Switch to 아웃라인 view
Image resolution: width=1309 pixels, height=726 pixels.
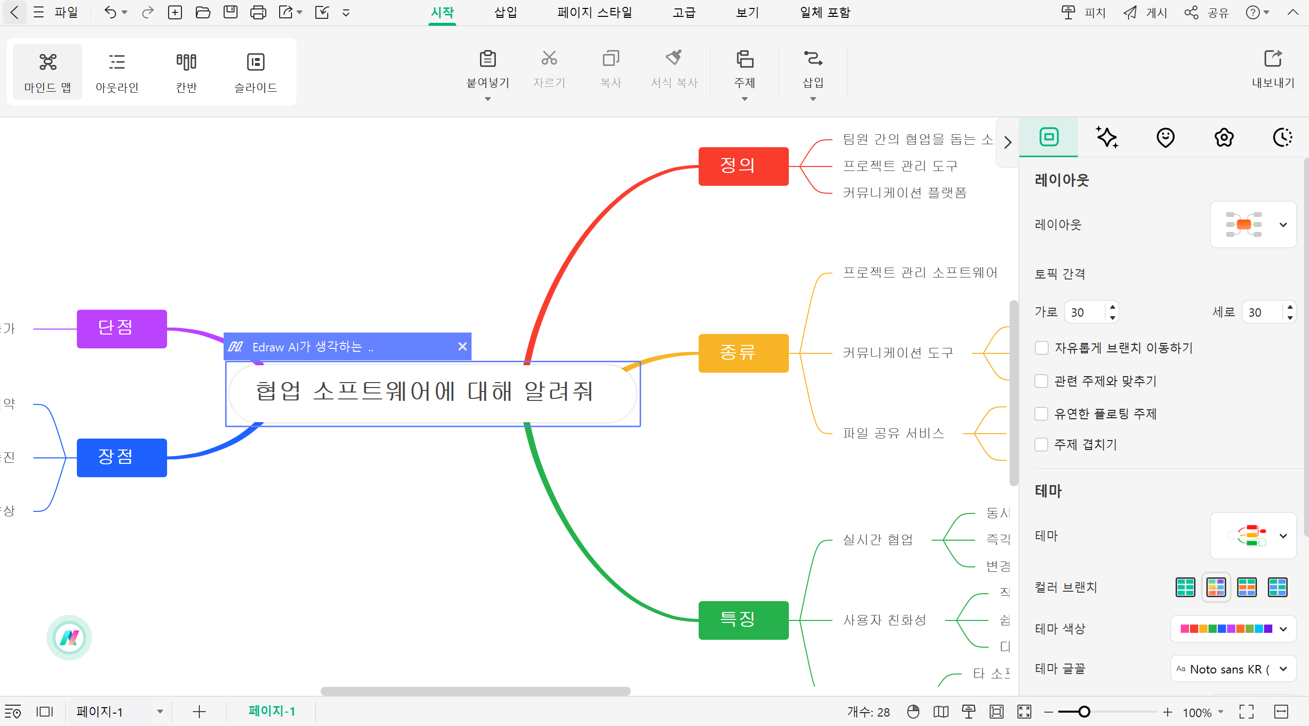coord(117,72)
